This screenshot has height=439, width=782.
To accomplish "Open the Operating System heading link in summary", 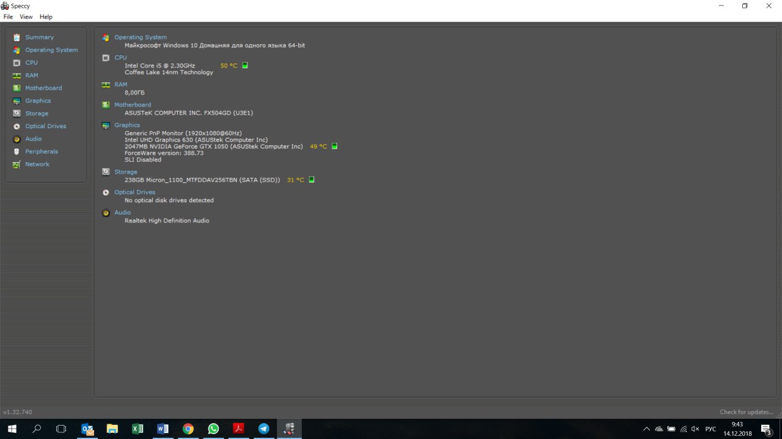I will 141,37.
